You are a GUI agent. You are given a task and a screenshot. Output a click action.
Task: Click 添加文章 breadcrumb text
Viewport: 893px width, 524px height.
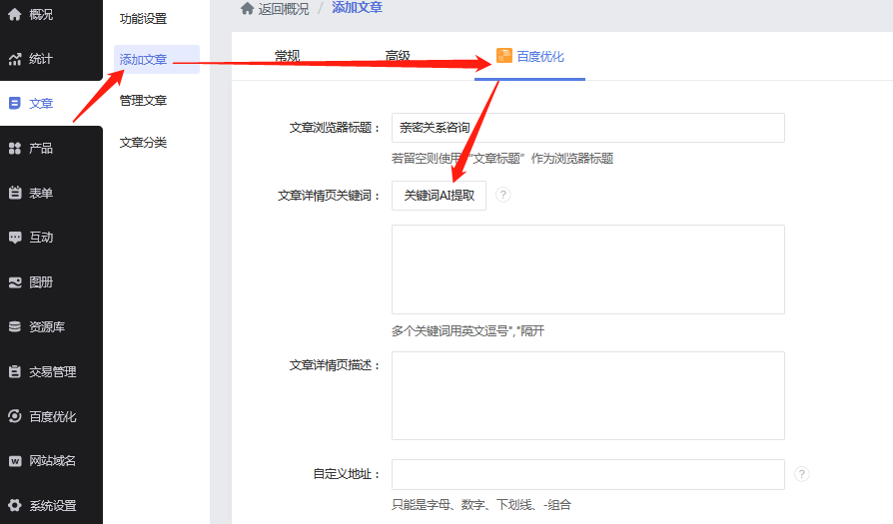pyautogui.click(x=357, y=8)
